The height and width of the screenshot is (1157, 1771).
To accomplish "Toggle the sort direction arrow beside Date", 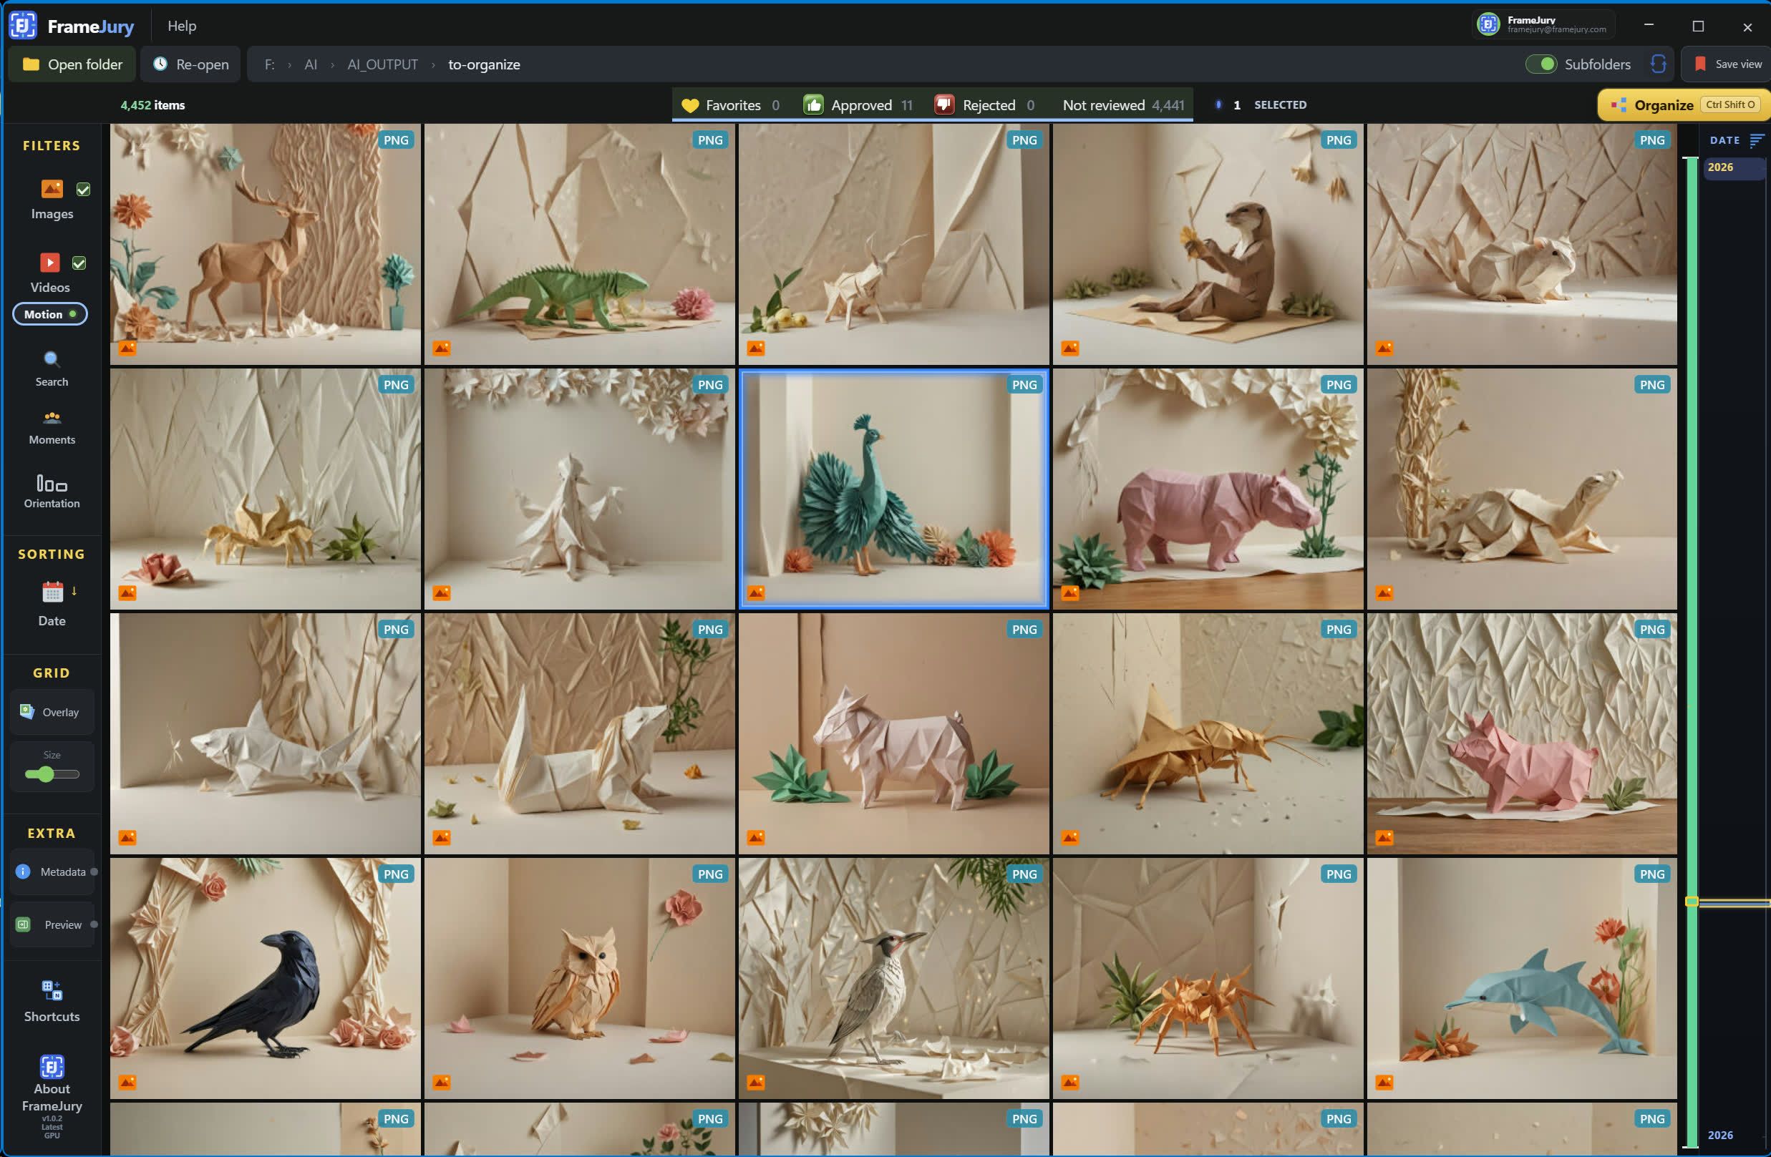I will (x=74, y=592).
